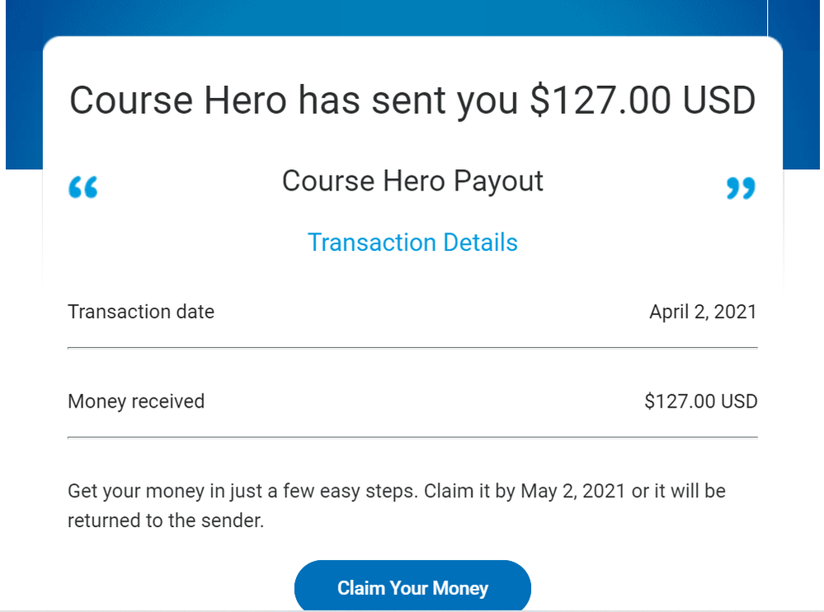824x612 pixels.
Task: Select the Transaction date label
Action: (x=141, y=312)
